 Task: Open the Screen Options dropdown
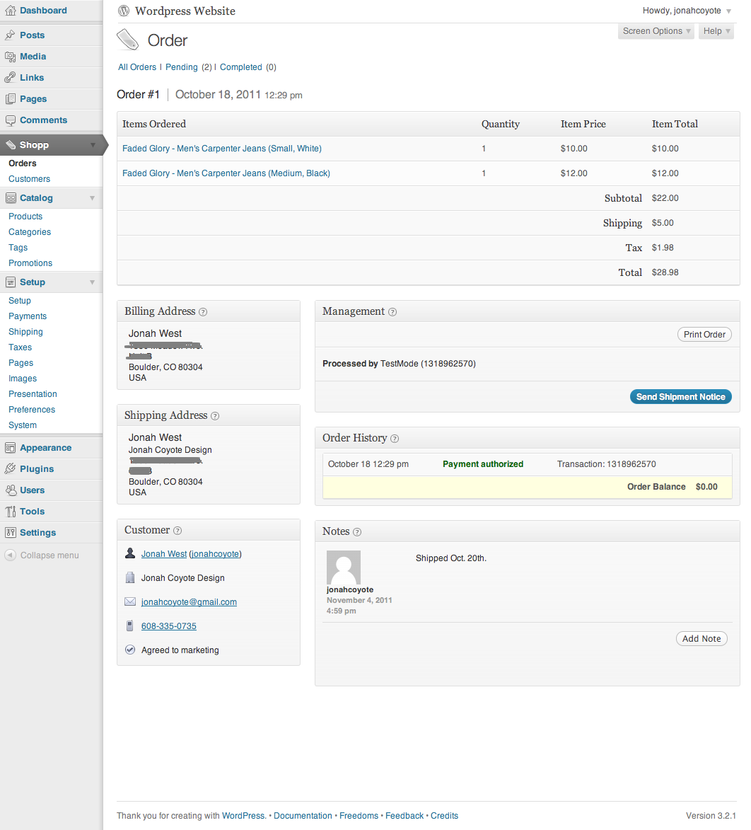pos(656,31)
